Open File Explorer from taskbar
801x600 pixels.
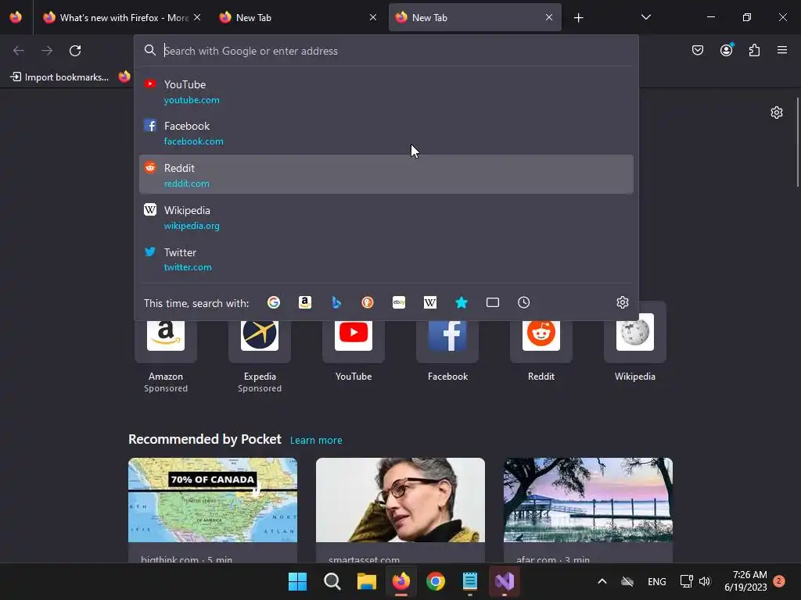coord(366,581)
